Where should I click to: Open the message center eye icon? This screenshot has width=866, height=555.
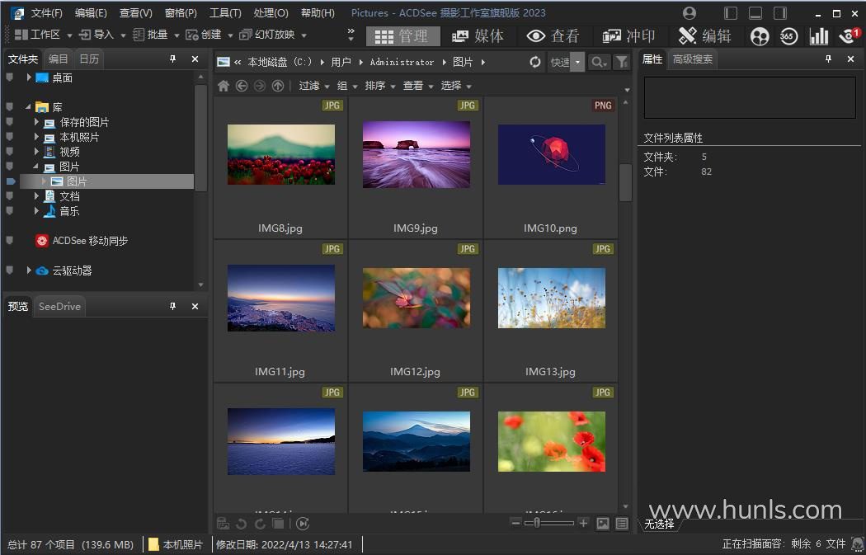click(x=849, y=36)
